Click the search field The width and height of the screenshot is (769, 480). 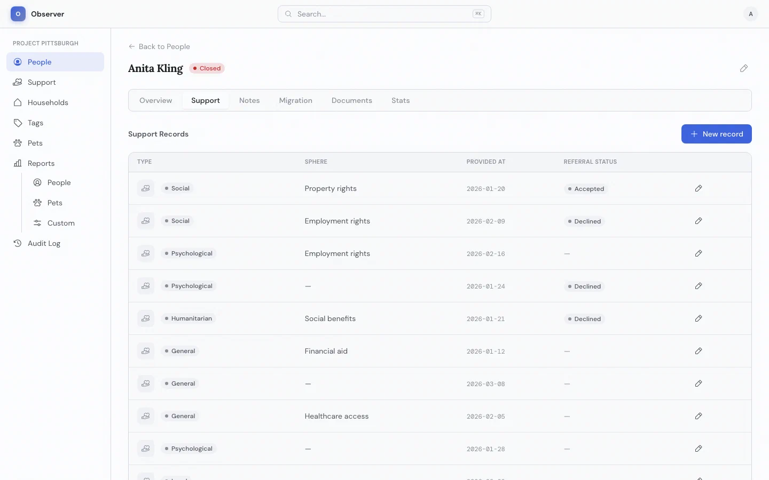384,14
